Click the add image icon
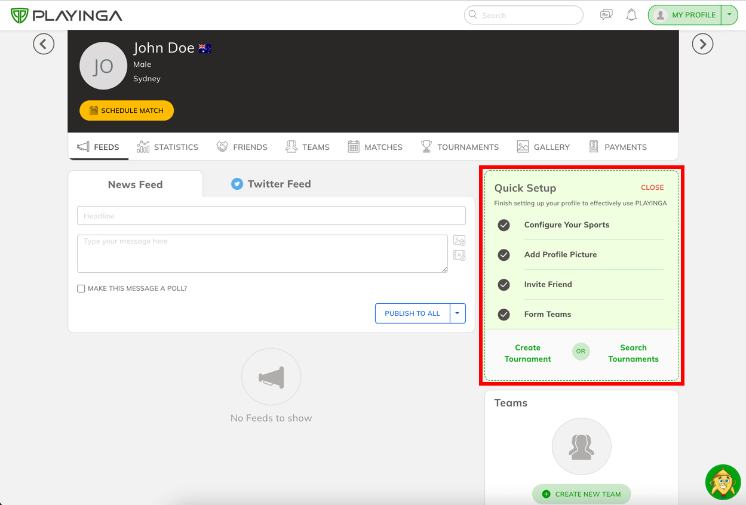Screen dimensions: 746x505 coord(459,241)
